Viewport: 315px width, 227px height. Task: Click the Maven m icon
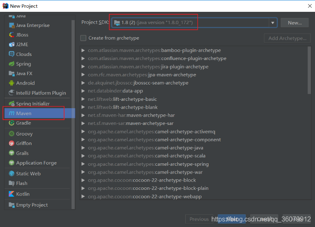coord(12,113)
